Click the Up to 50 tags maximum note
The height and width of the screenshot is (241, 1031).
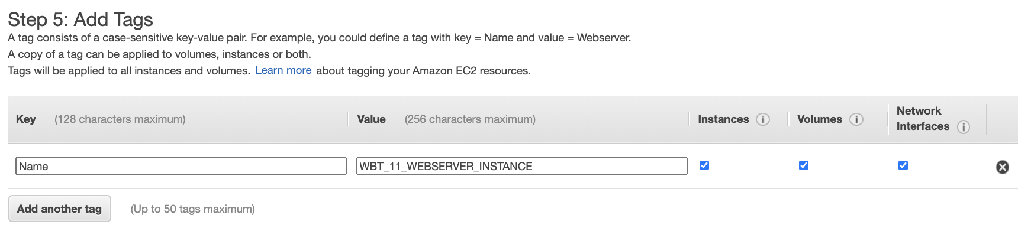192,209
